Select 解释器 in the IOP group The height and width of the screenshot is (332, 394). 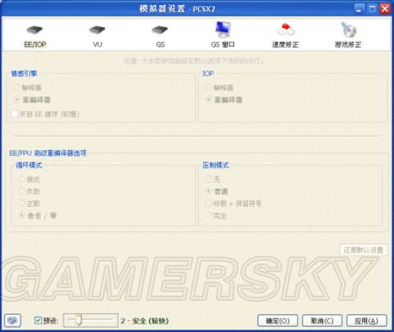pos(219,88)
